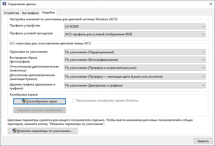Switch to the Устройства tab

[11, 13]
